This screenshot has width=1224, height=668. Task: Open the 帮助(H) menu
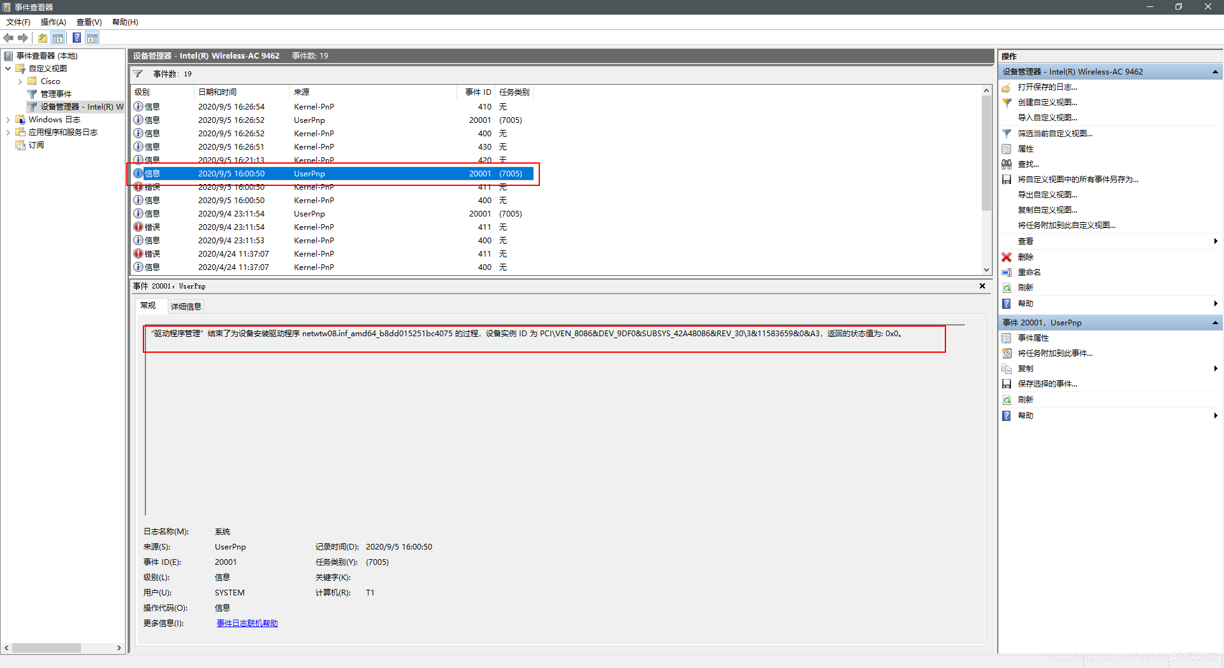point(125,22)
